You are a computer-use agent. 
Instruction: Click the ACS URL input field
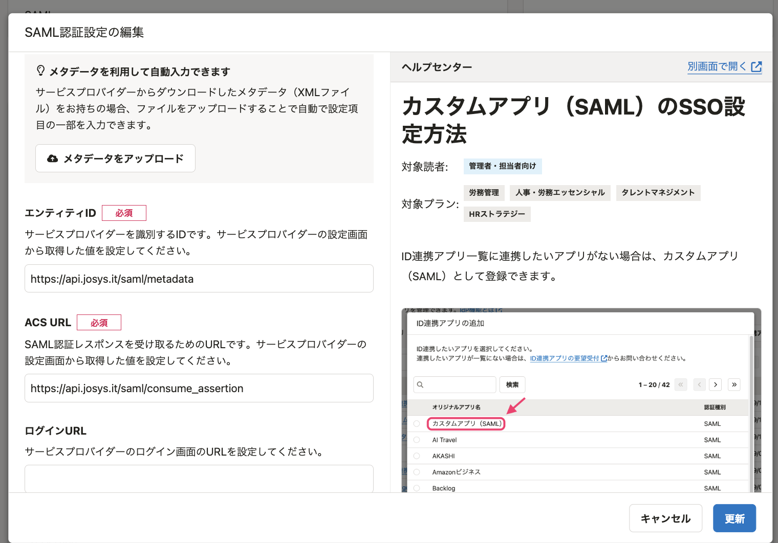[199, 388]
